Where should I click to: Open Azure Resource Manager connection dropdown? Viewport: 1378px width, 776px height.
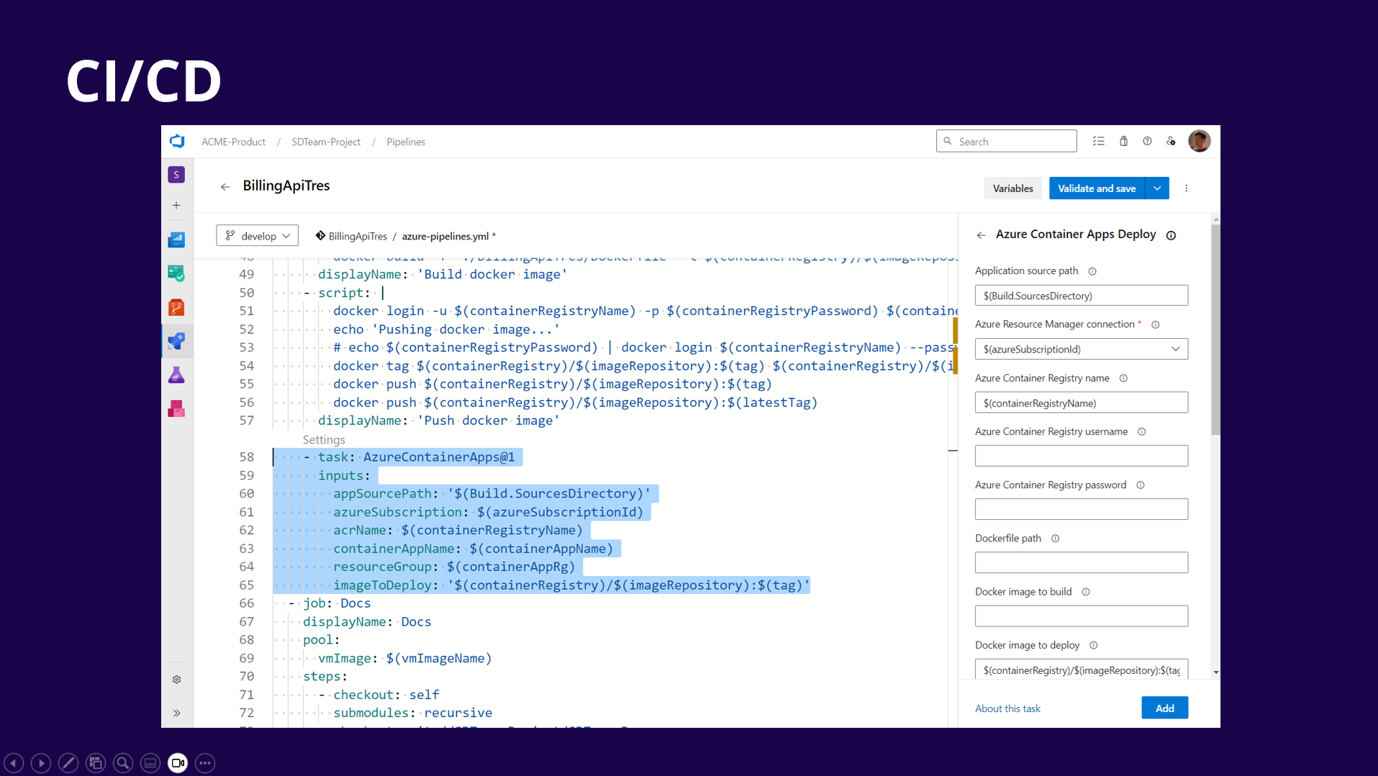pos(1082,350)
